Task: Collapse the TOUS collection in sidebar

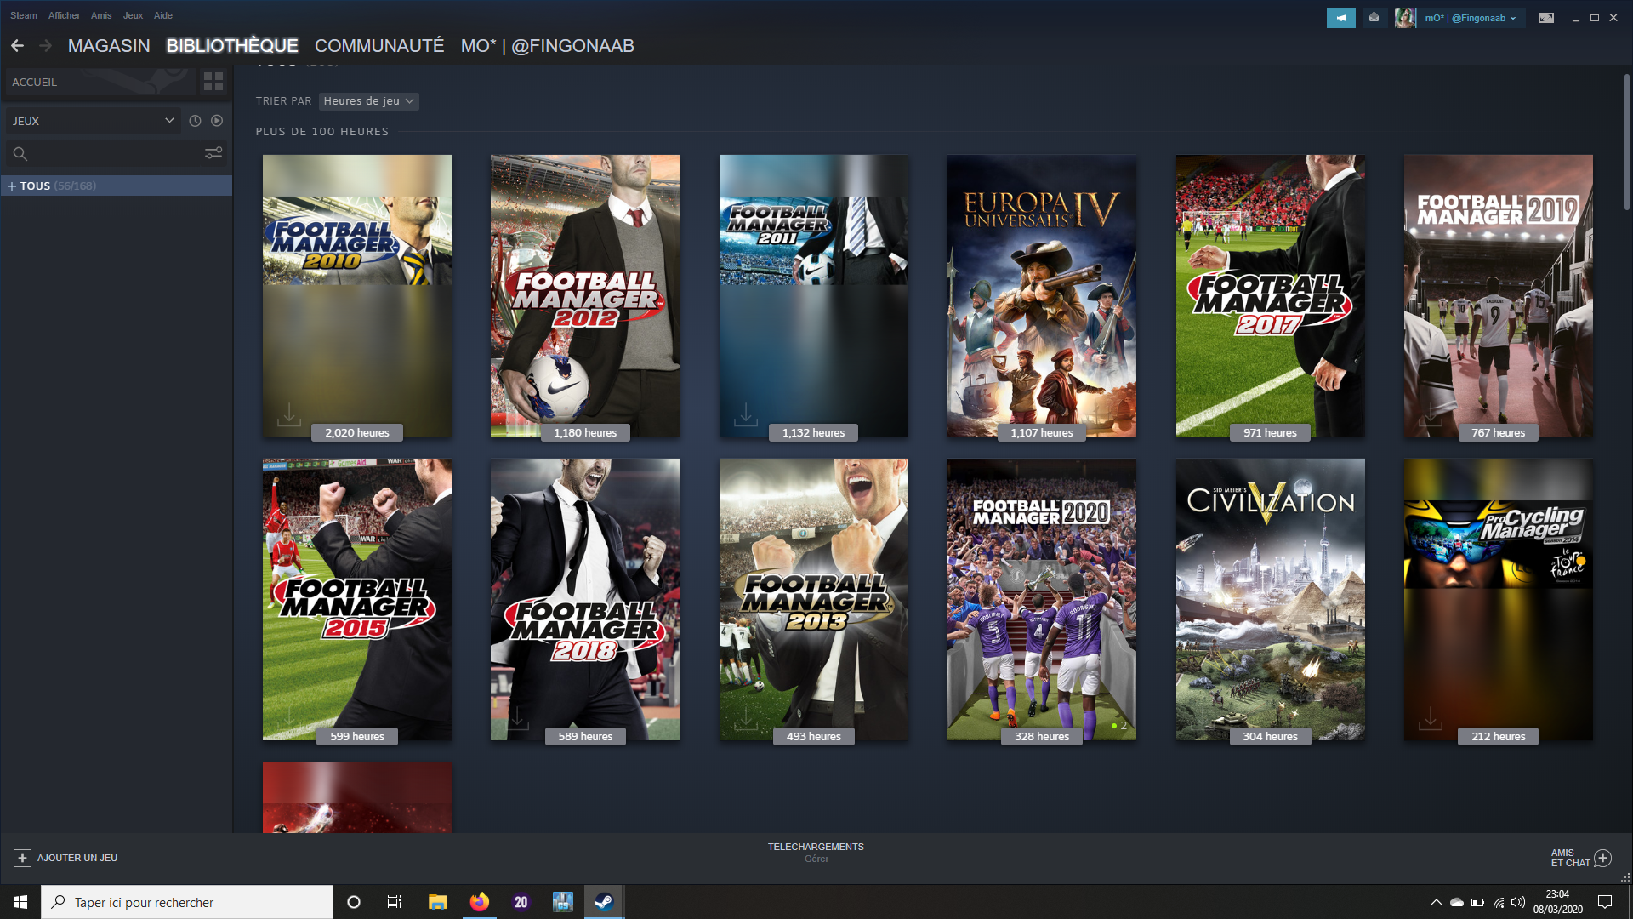Action: pos(12,186)
